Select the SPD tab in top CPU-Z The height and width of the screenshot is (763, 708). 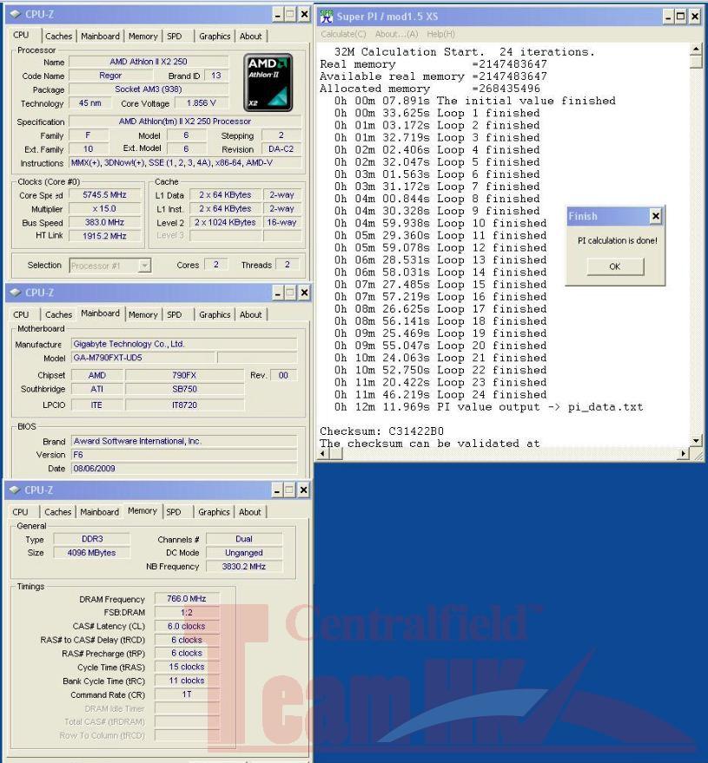(x=175, y=36)
